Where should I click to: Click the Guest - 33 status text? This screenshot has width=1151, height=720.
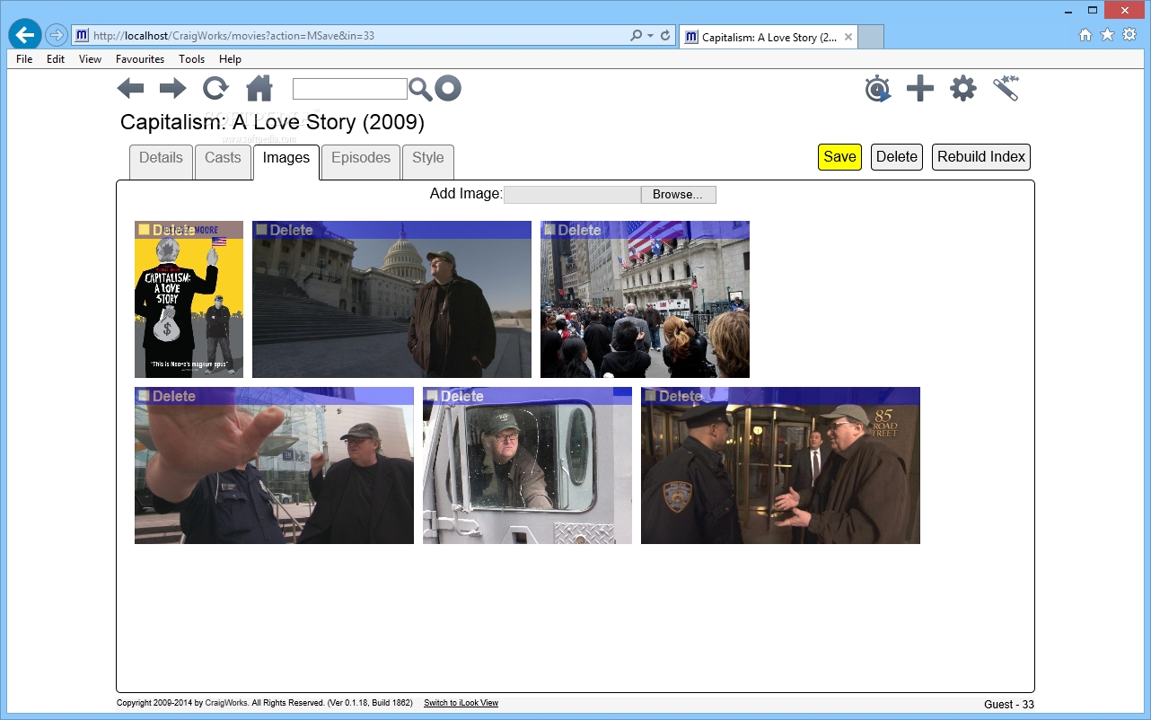(x=1009, y=705)
